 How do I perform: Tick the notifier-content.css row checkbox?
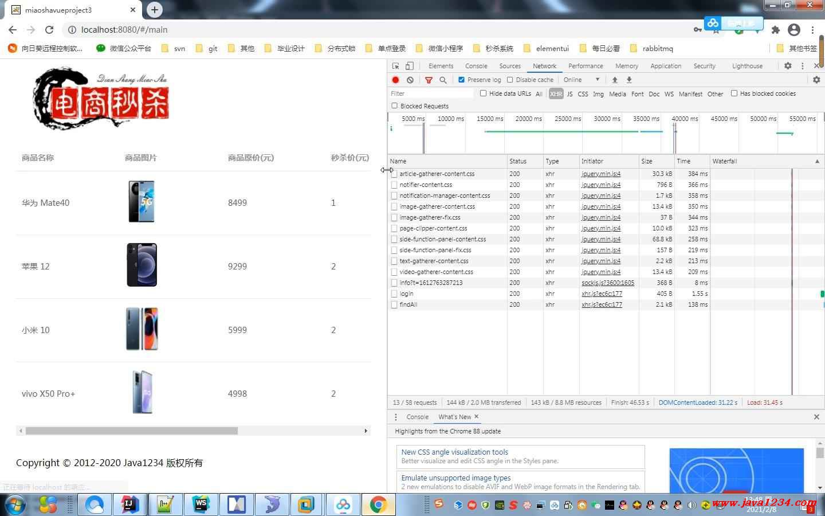[394, 185]
